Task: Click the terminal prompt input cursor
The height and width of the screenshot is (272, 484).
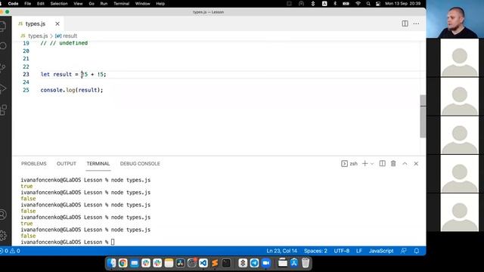Action: [x=113, y=242]
